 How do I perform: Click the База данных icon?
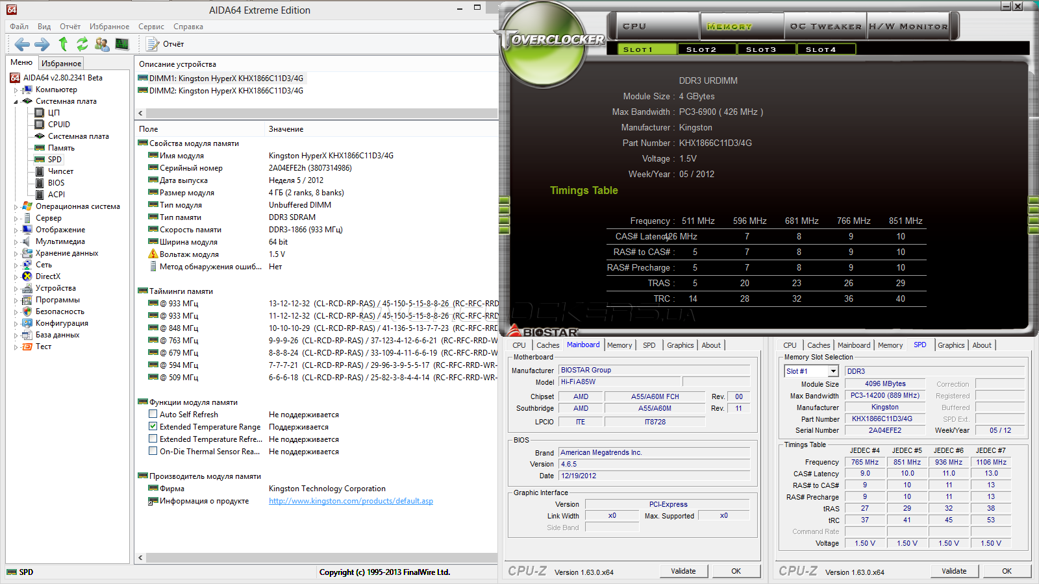27,335
